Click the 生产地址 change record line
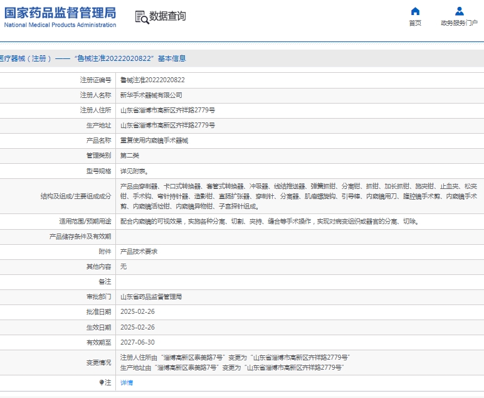The height and width of the screenshot is (398, 484). click(232, 367)
